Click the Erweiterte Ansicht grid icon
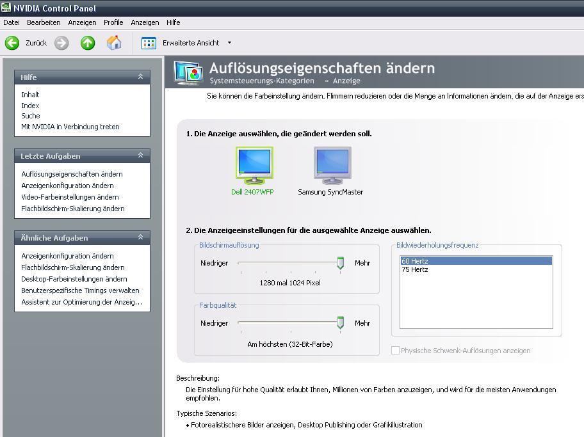Image resolution: width=584 pixels, height=437 pixels. (x=149, y=43)
